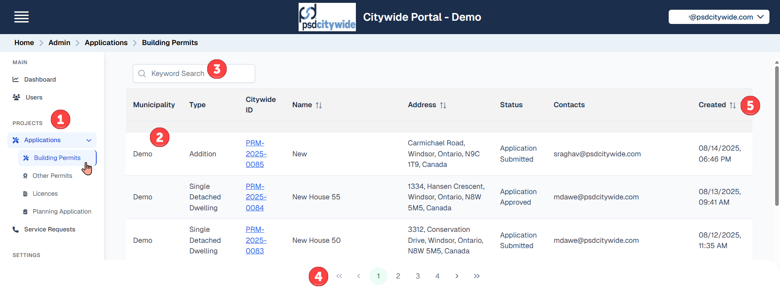Sort table by Name column arrows

319,105
